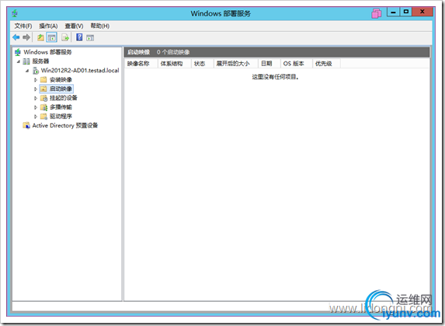The image size is (445, 326).
Task: Open the 查看(V) menu
Action: tap(74, 26)
